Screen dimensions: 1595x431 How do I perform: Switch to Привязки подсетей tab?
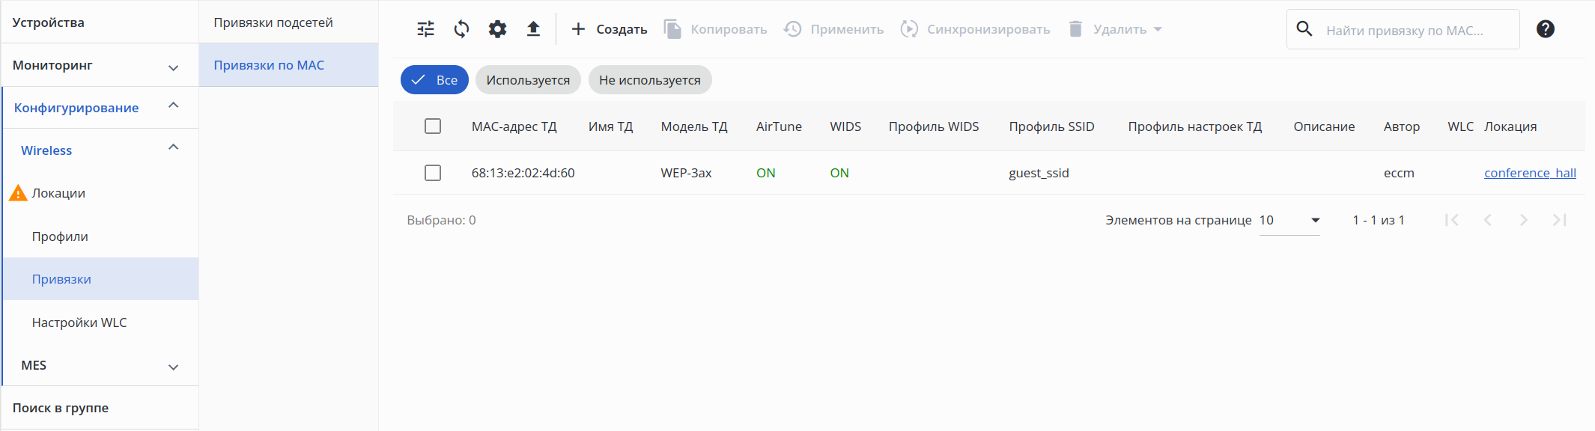tap(273, 22)
